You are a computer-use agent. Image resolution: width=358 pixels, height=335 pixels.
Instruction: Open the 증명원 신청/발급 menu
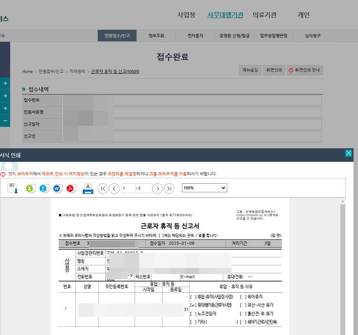click(x=234, y=36)
